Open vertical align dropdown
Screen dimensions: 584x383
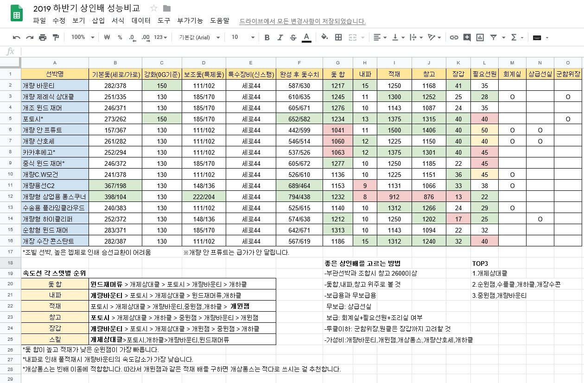398,38
